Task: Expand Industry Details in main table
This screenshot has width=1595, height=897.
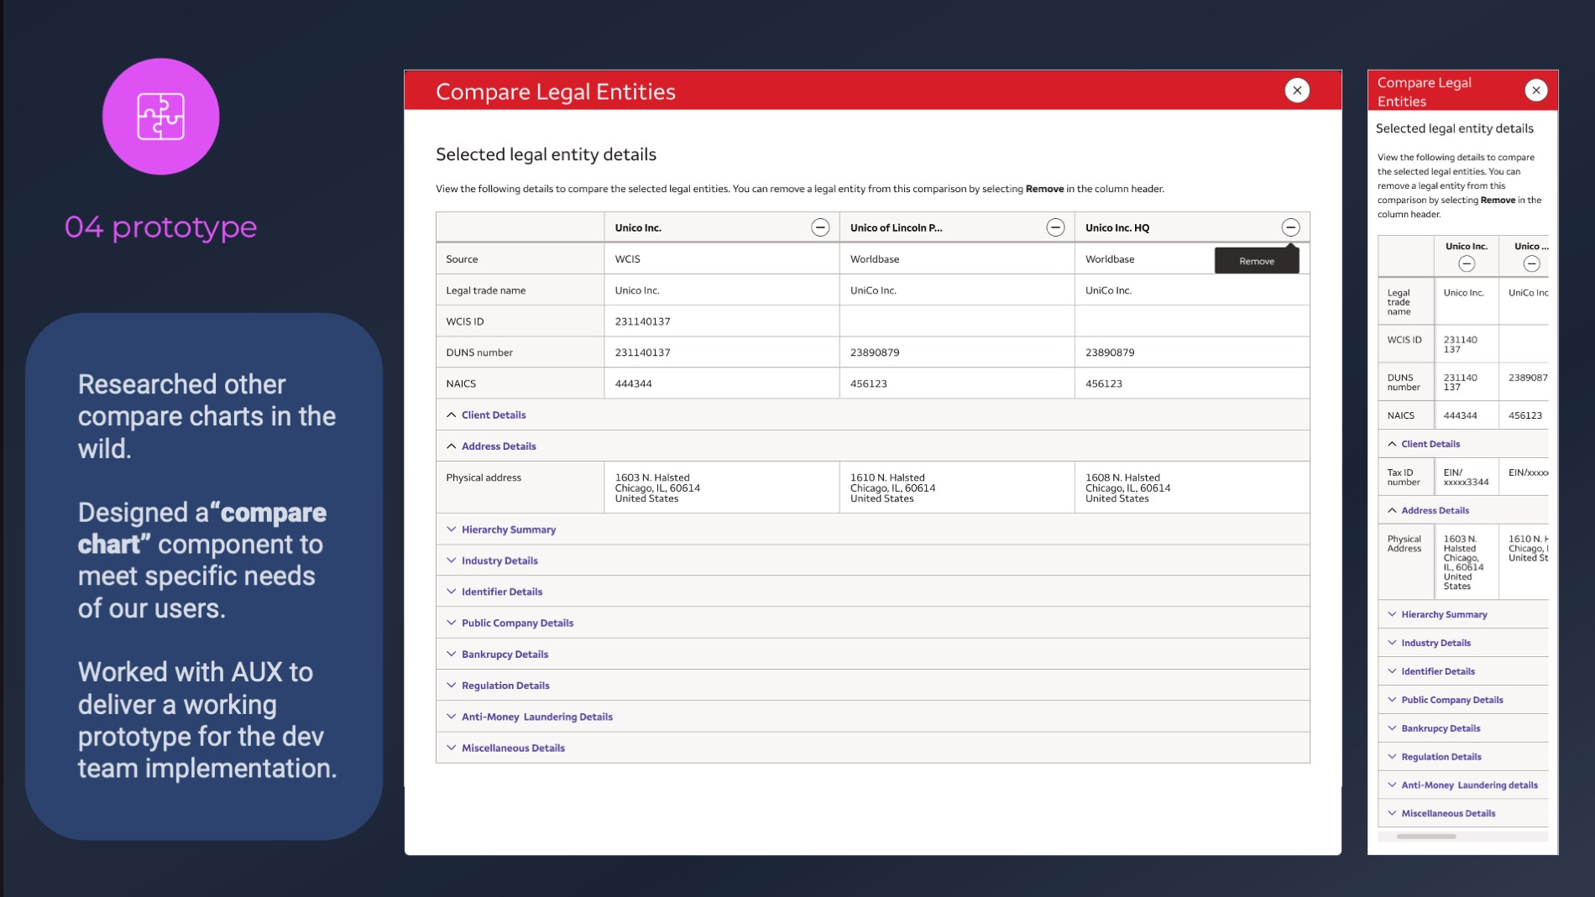Action: pos(499,561)
